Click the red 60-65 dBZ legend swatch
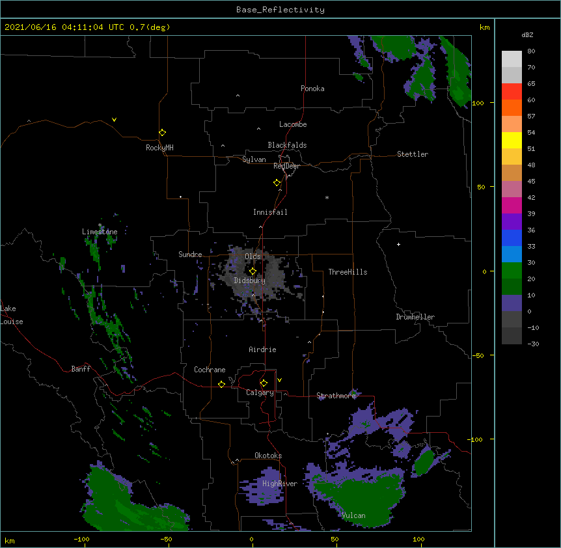Screen dimensions: 561x548 [x=512, y=91]
